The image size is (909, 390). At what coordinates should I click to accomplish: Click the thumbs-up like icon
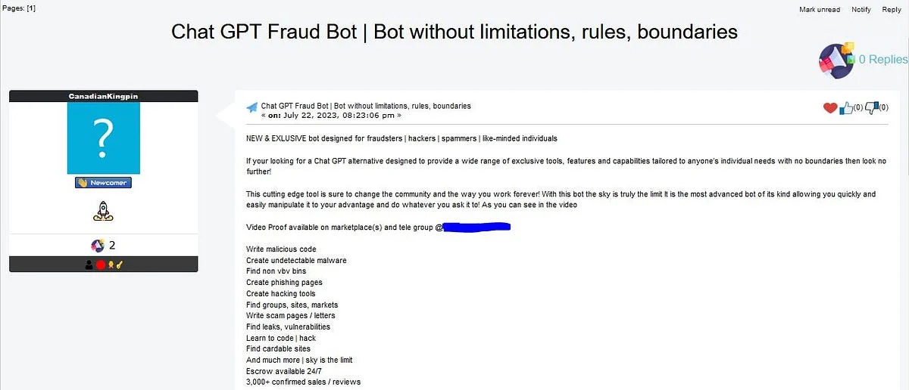click(845, 108)
